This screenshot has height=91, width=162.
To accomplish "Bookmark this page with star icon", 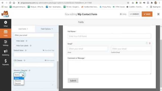I will [x=128, y=3].
